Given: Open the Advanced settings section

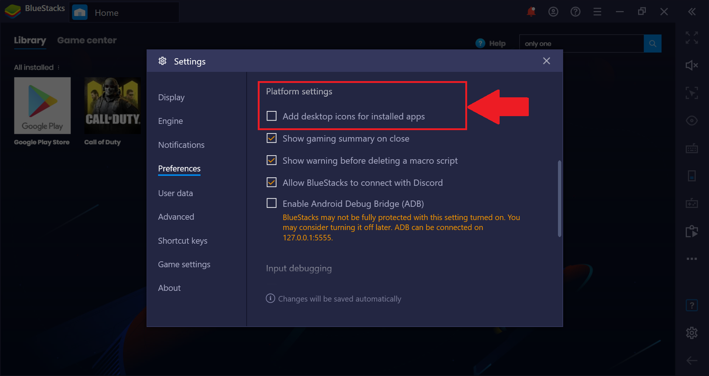Looking at the screenshot, I should coord(176,217).
